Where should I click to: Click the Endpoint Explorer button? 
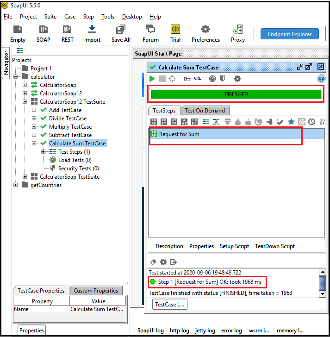[290, 34]
